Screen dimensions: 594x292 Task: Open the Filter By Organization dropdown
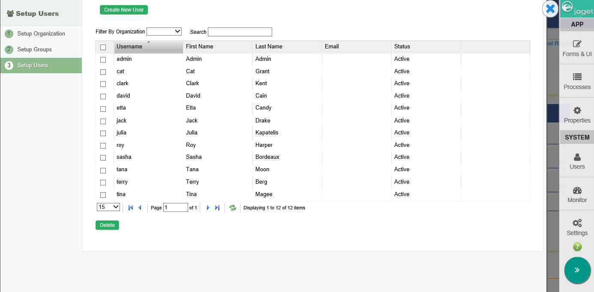point(164,31)
